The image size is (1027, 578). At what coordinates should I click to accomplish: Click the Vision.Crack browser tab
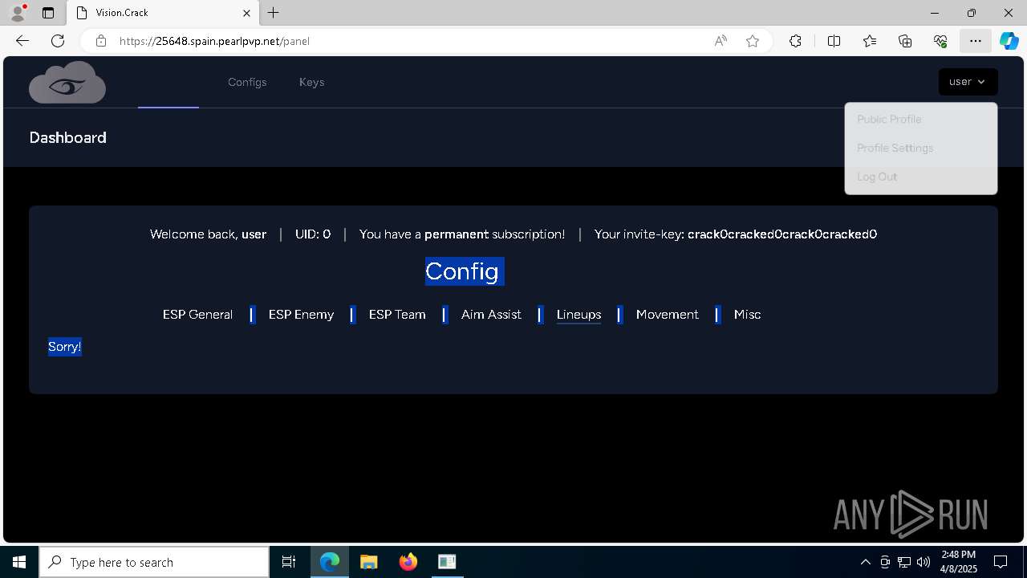162,13
